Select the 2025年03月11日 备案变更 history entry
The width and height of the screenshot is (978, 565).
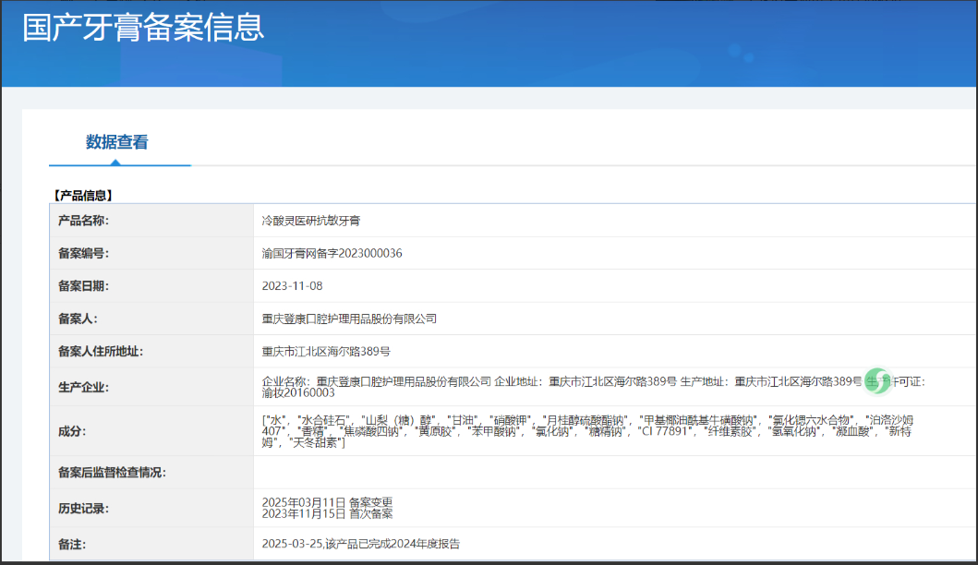[327, 501]
